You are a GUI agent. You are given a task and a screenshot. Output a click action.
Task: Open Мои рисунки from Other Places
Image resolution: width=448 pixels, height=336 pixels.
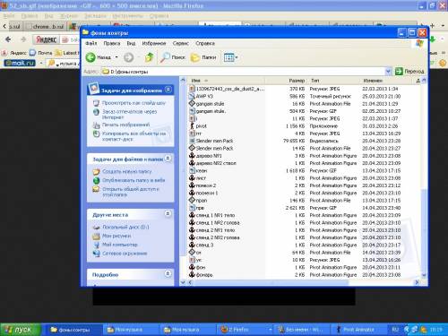(x=112, y=236)
